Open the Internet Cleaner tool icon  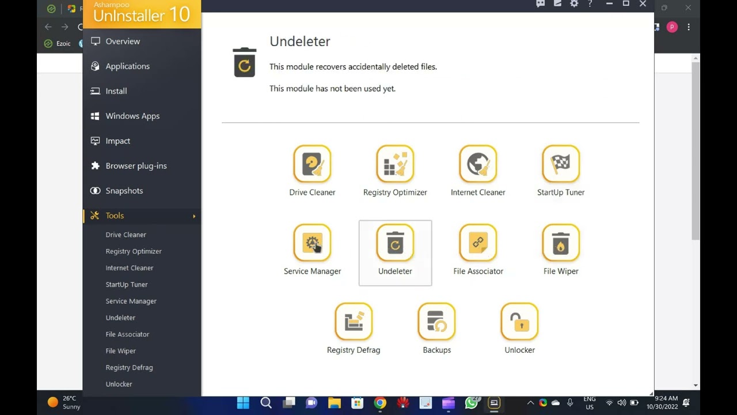pos(478,164)
